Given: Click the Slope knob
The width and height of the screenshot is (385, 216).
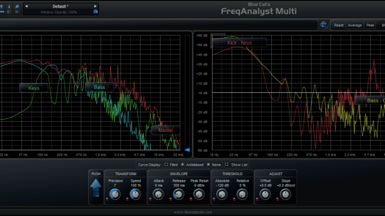Looking at the screenshot, I should click(285, 194).
